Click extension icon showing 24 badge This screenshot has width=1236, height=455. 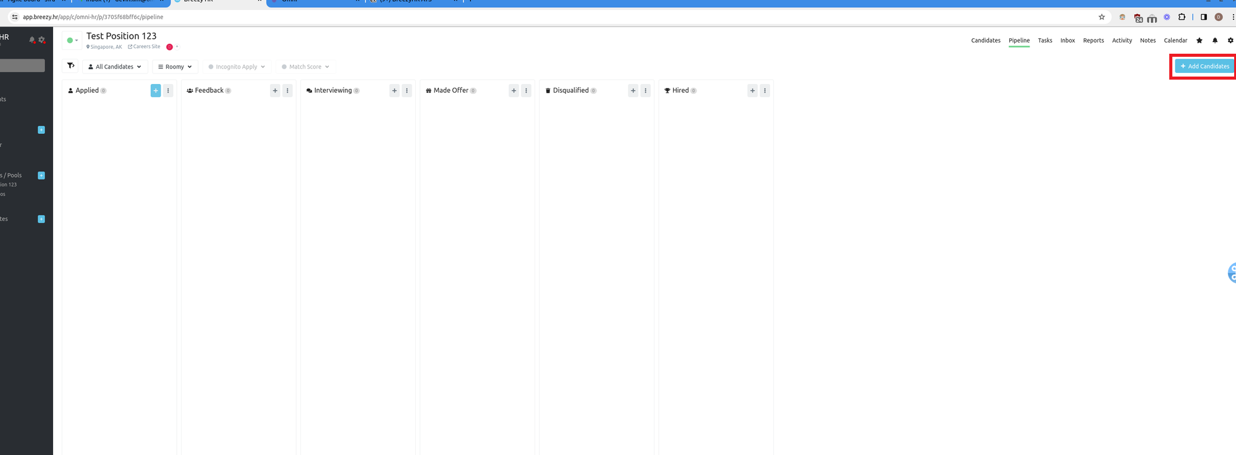[x=1138, y=18]
